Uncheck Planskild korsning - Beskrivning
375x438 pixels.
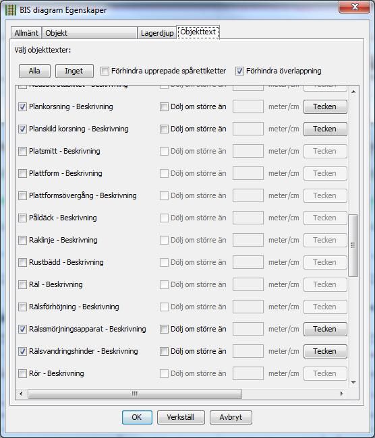(22, 129)
